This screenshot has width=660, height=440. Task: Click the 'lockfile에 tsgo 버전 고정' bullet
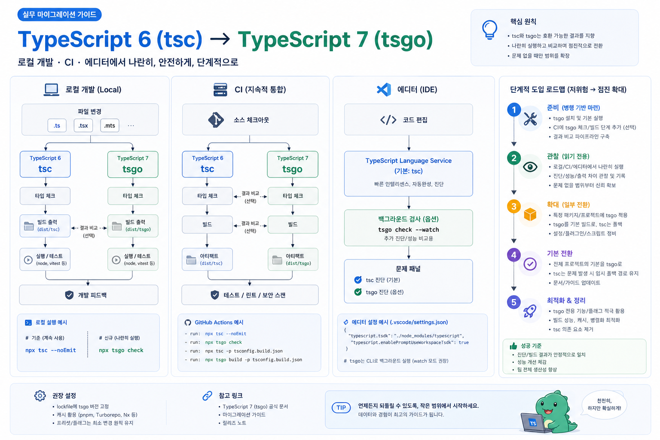(x=82, y=406)
